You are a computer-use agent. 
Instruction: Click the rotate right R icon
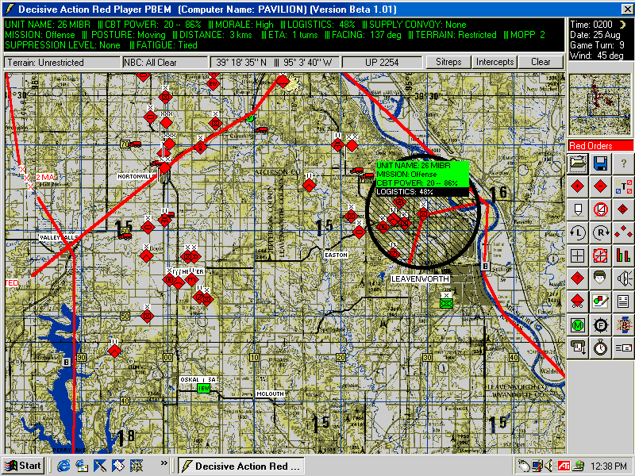click(x=601, y=232)
